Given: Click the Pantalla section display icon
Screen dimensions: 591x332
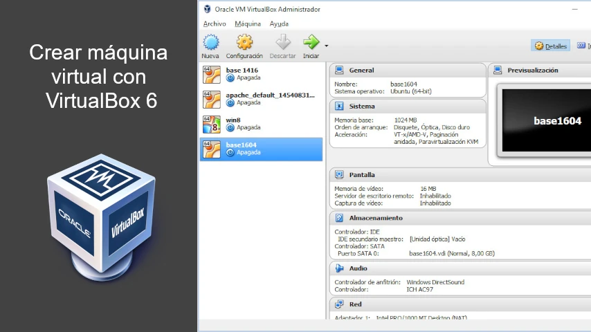Looking at the screenshot, I should (339, 174).
